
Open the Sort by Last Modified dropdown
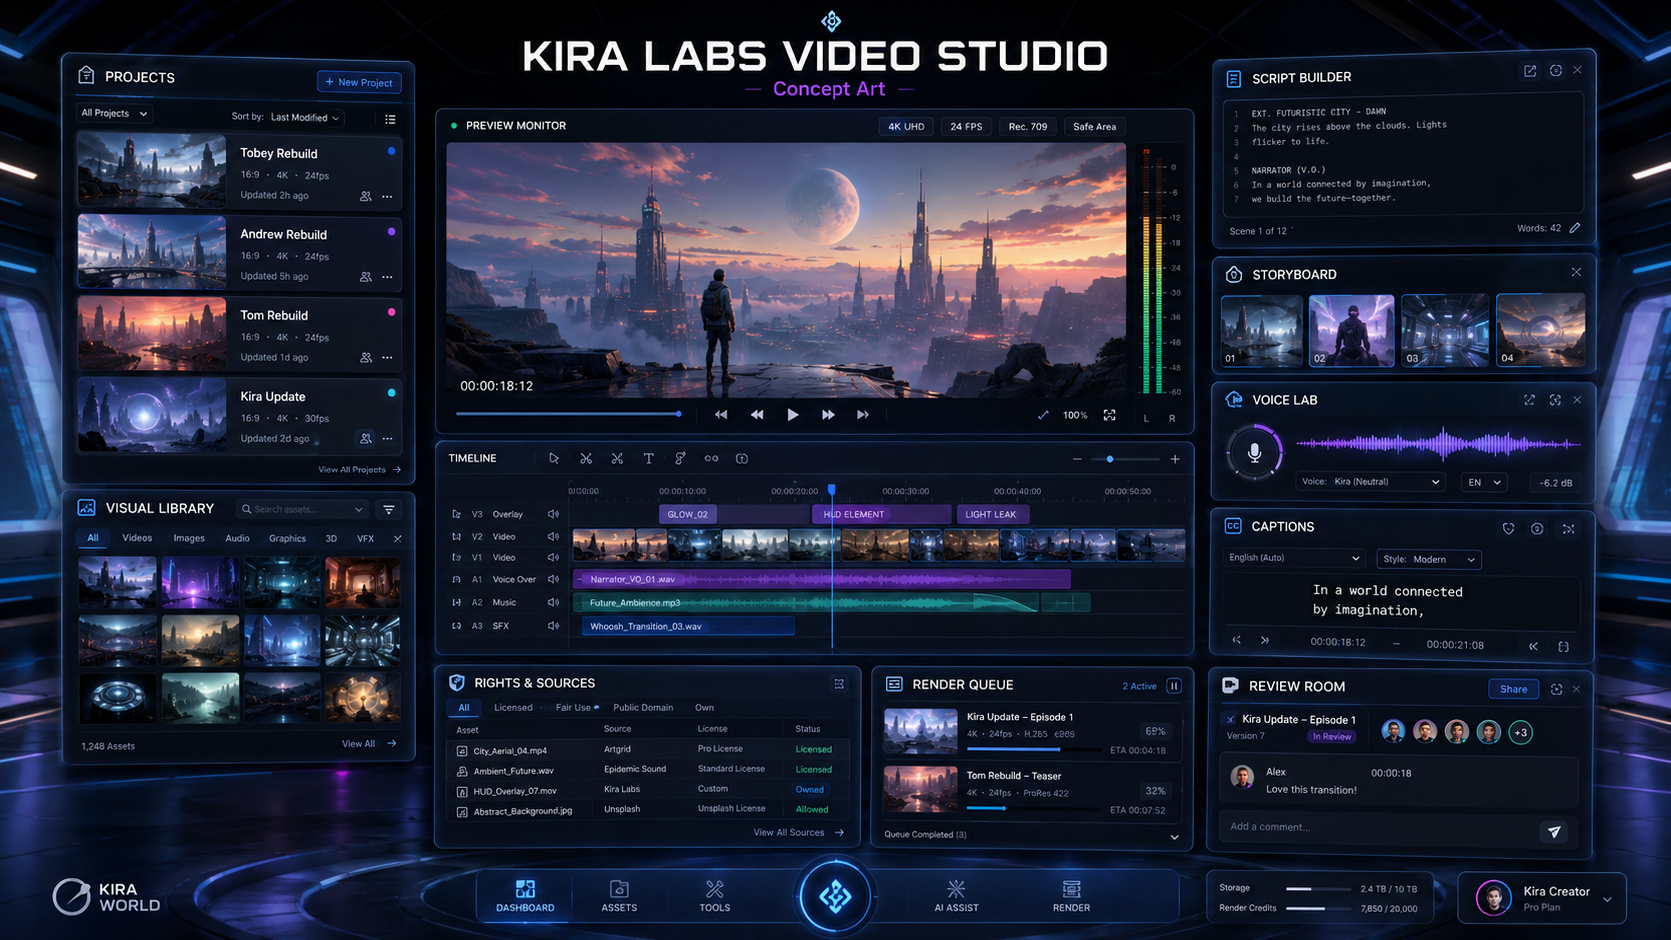pos(306,118)
